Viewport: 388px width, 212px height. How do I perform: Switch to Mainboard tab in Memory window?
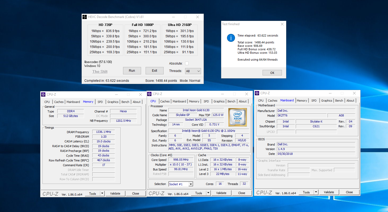[x=73, y=102]
